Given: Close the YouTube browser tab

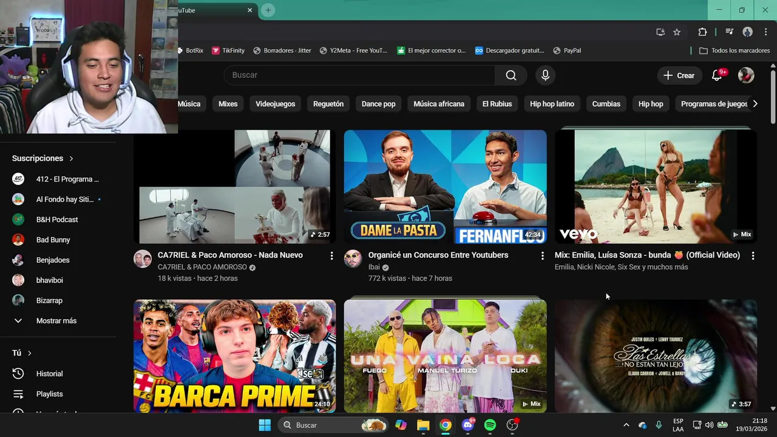Looking at the screenshot, I should point(249,10).
